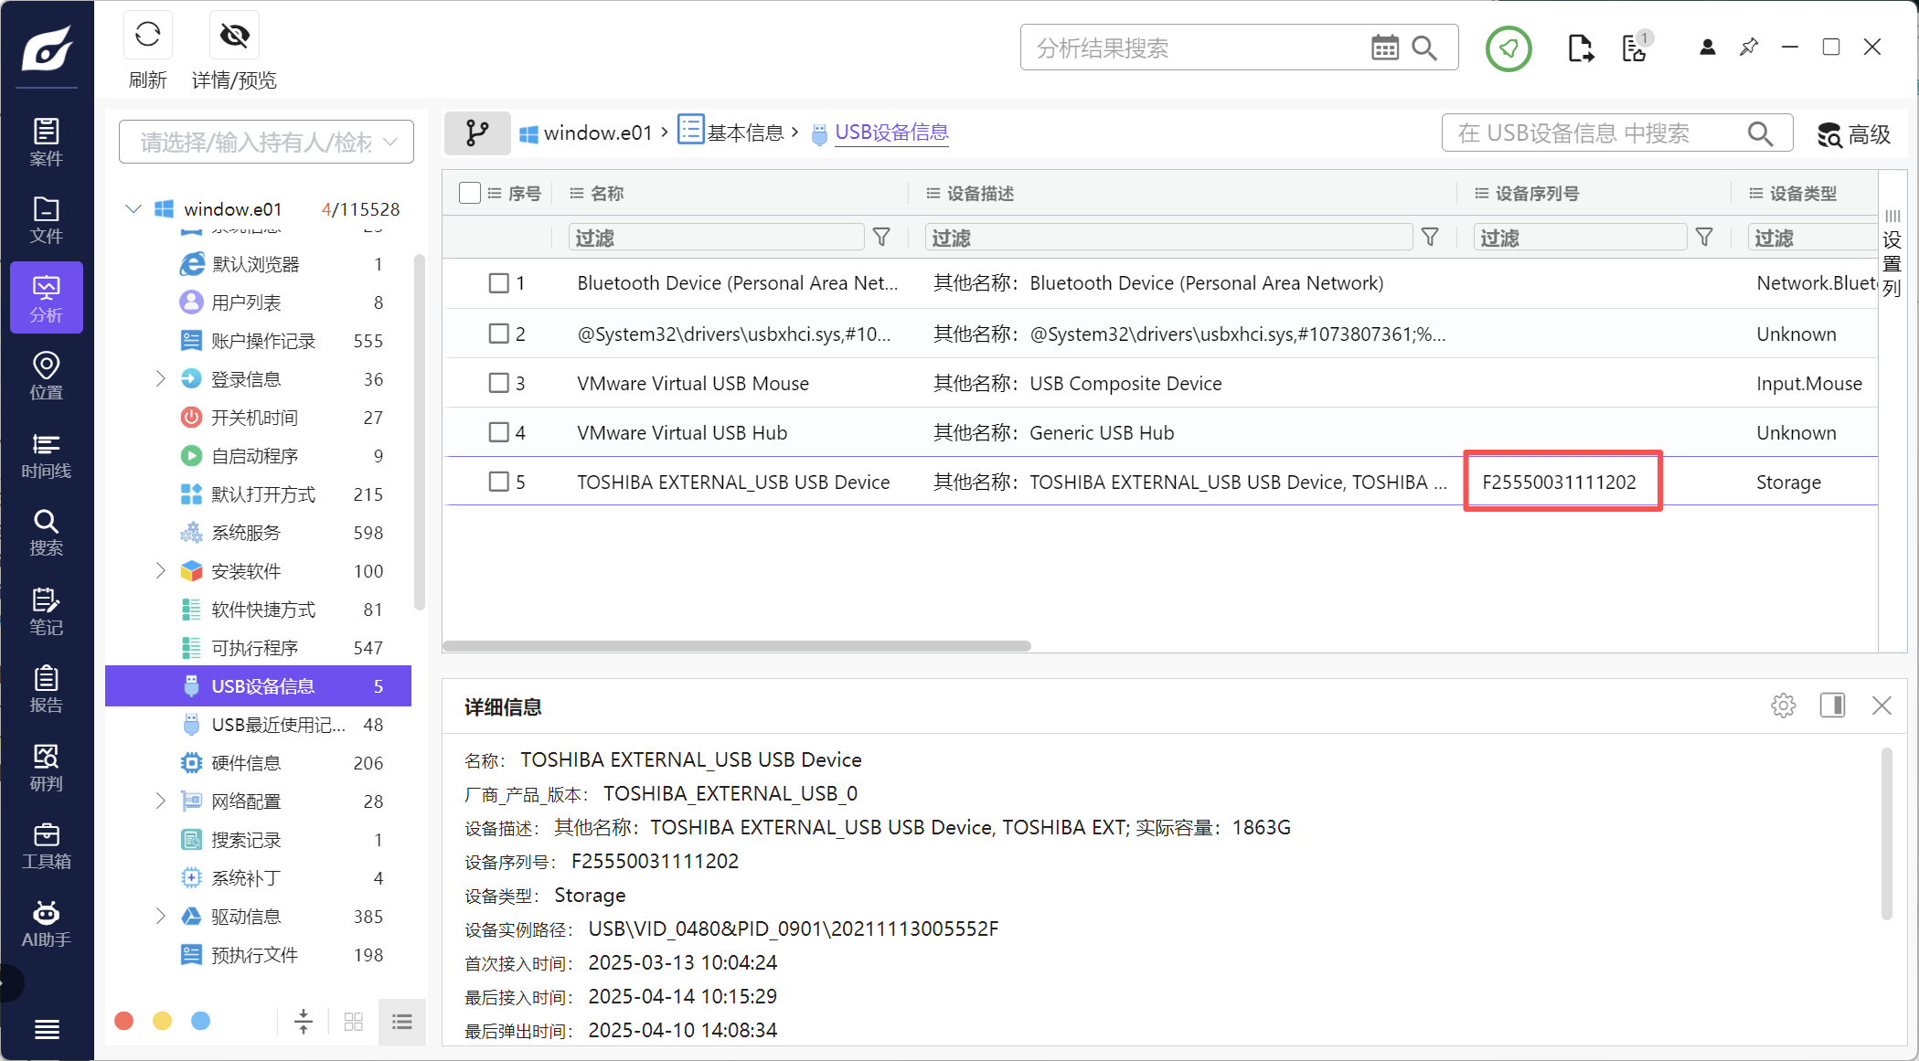Screen dimensions: 1919x1061
Task: Click the red color tag dot
Action: point(124,1021)
